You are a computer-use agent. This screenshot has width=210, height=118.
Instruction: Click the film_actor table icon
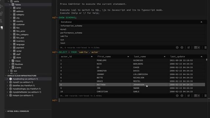(14, 31)
